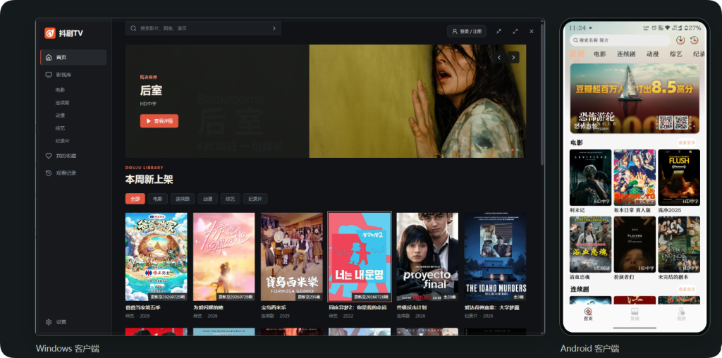Click the magnifier icon in Windows search bar

point(133,28)
